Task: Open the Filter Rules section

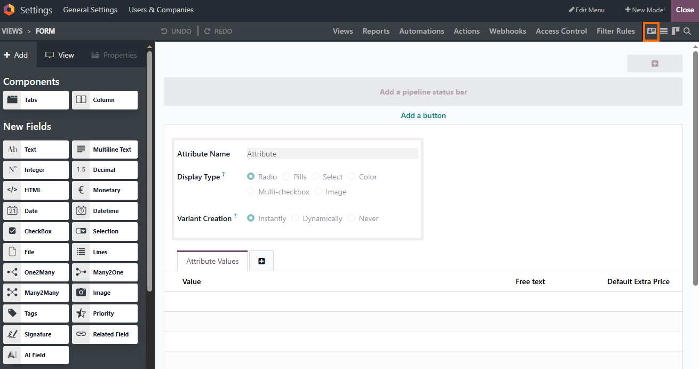Action: (616, 31)
